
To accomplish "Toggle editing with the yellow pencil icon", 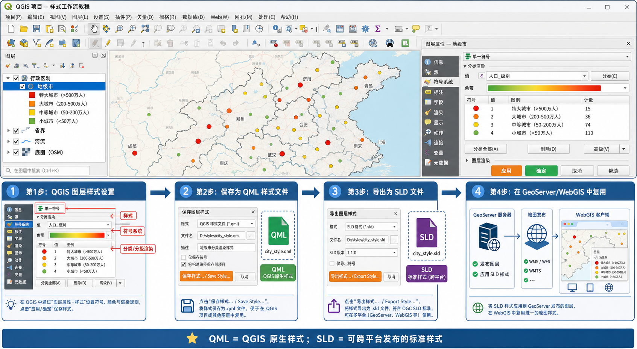I will click(x=108, y=43).
